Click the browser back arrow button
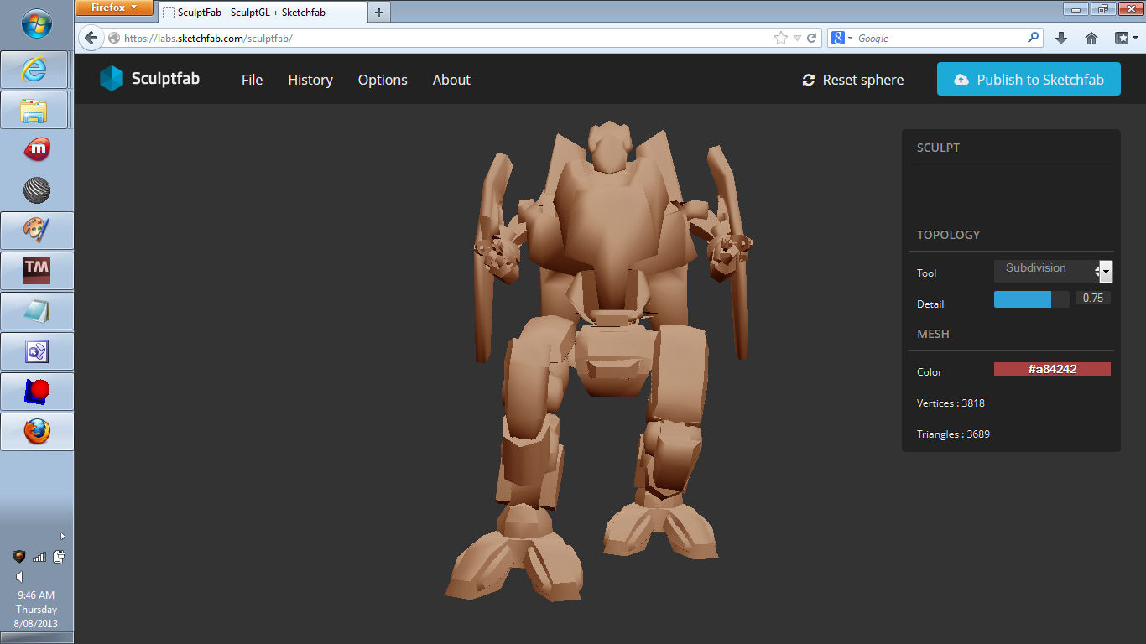This screenshot has height=644, width=1146. 91,38
